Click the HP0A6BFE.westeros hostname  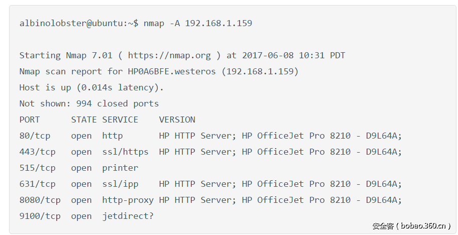click(x=169, y=71)
